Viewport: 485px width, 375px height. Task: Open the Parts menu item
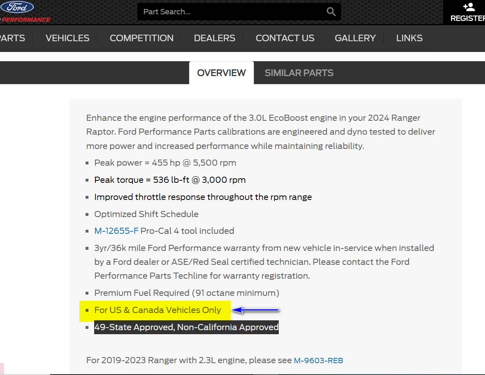coord(12,38)
